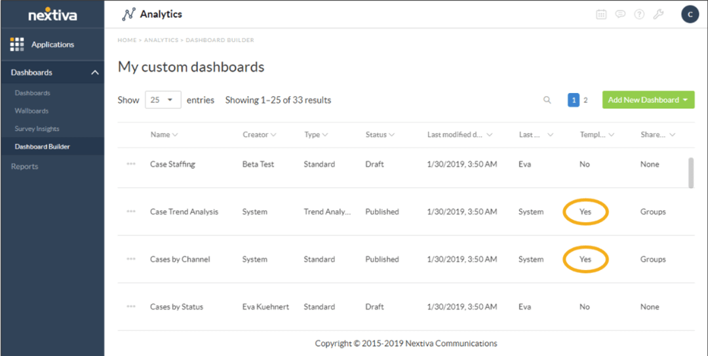
Task: Open the chat bubble icon
Action: pyautogui.click(x=620, y=14)
